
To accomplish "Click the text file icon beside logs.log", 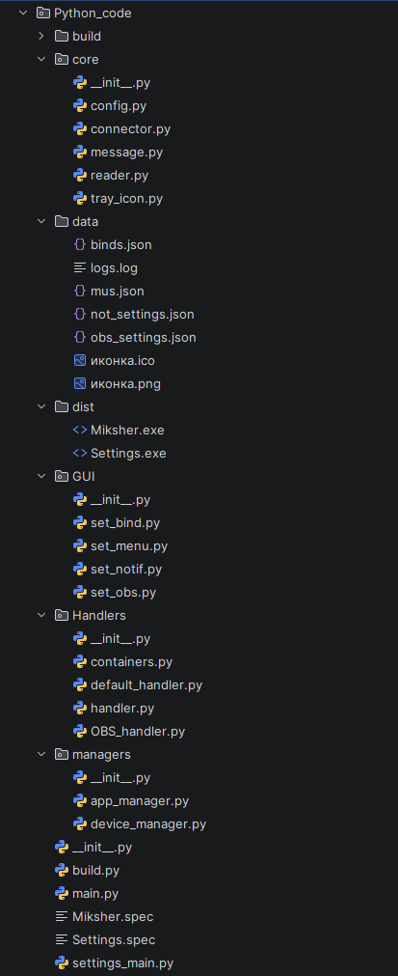I will 79,267.
